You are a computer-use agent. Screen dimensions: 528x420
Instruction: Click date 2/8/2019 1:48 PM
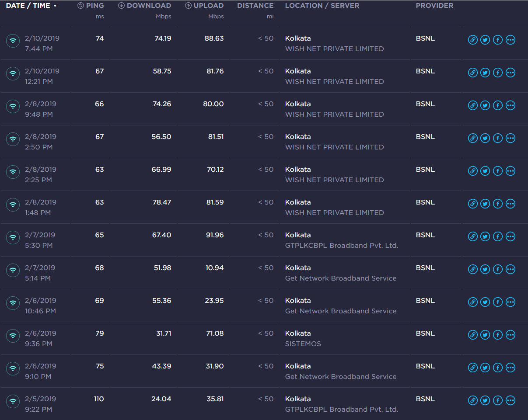tap(41, 208)
